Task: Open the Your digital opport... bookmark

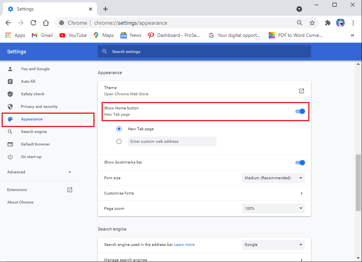Action: (x=234, y=35)
